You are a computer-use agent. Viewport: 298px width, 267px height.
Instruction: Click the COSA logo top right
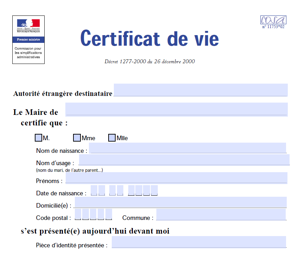(273, 20)
